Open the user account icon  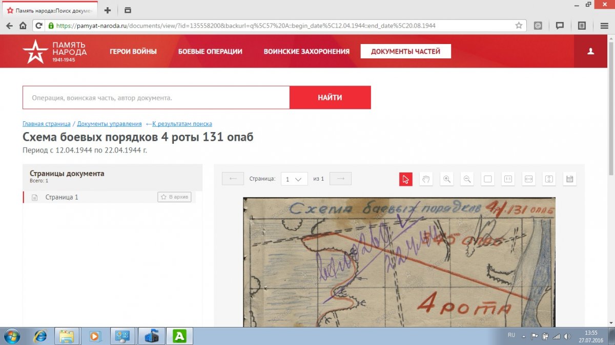[x=590, y=51]
